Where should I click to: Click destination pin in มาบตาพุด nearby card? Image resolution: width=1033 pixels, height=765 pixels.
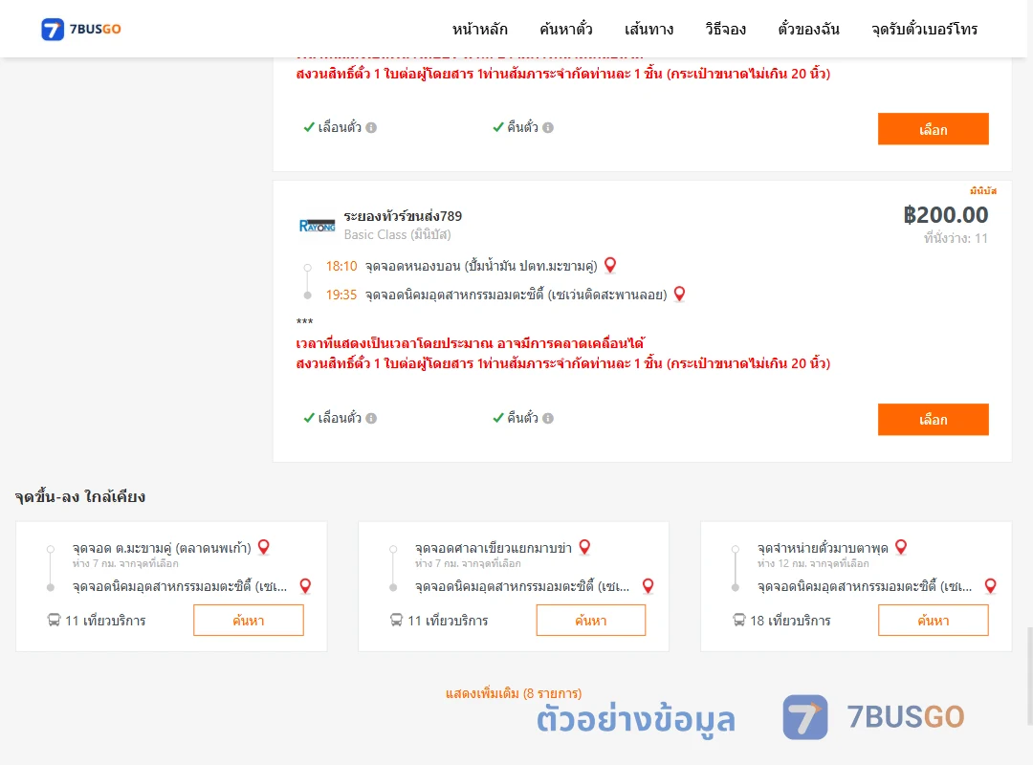(x=990, y=586)
